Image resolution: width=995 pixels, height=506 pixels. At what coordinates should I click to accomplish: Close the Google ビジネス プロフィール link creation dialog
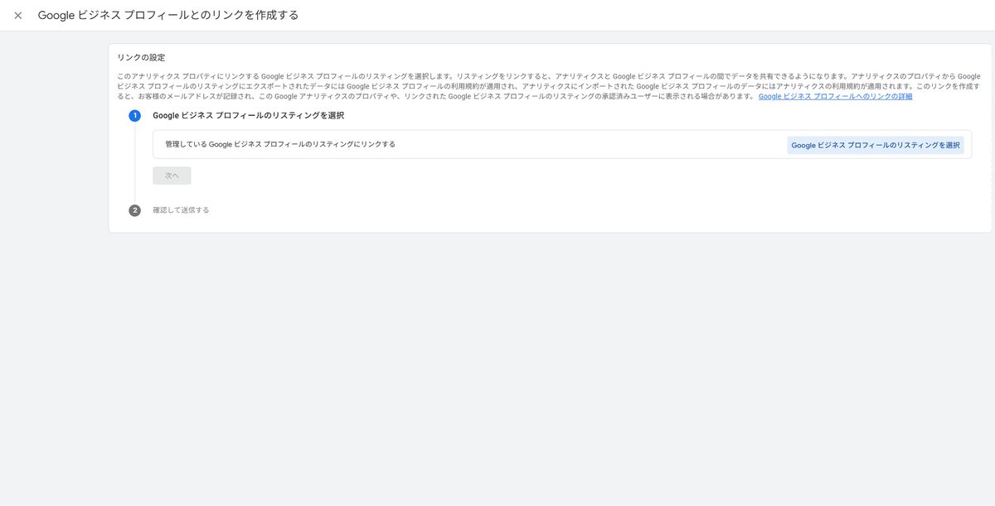[x=18, y=16]
